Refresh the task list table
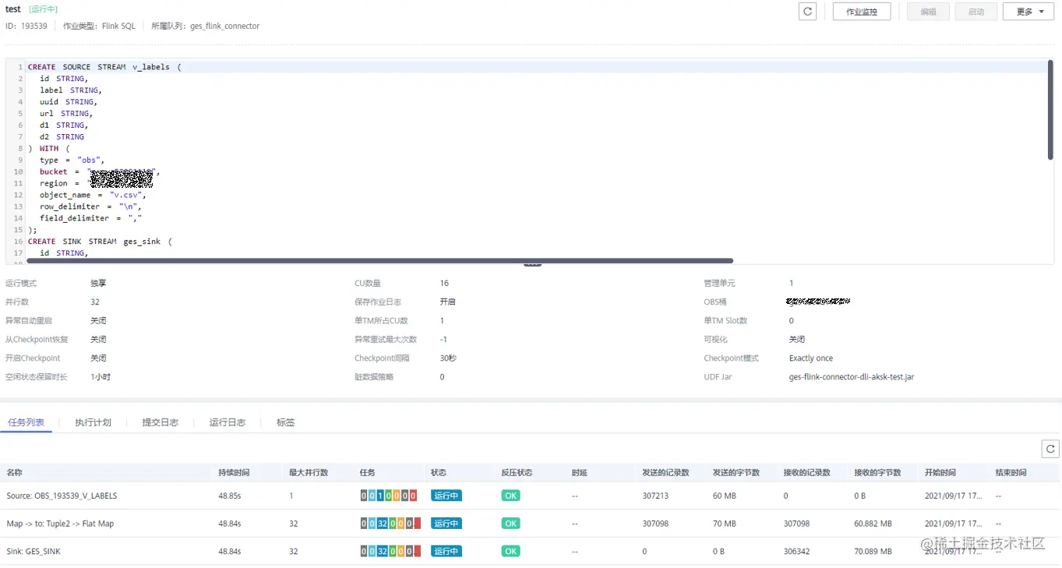The height and width of the screenshot is (568, 1062). tap(1051, 449)
